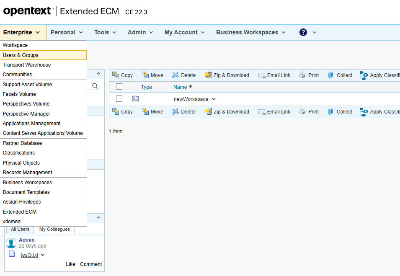
Task: Switch to the All Users tab
Action: click(x=20, y=229)
